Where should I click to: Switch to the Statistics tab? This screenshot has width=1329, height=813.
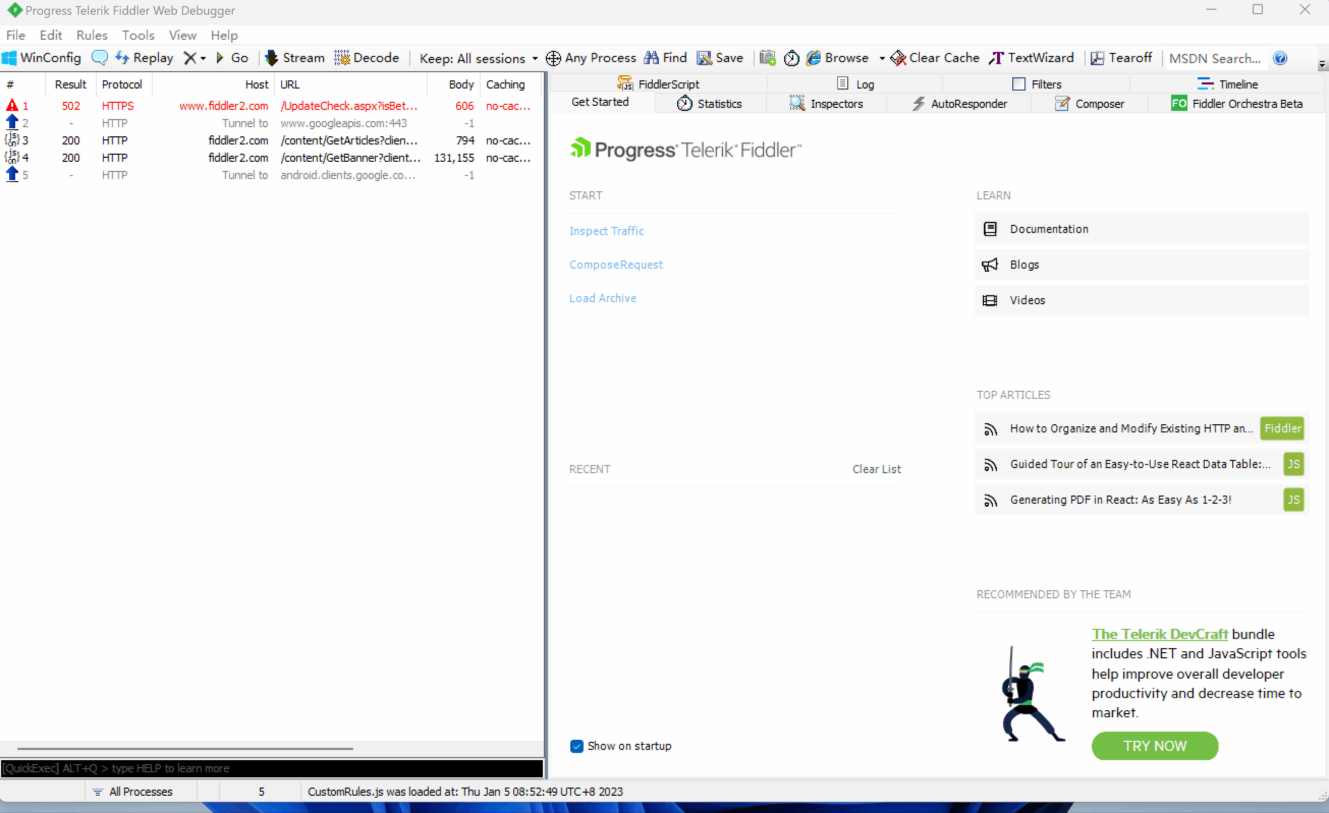(x=710, y=103)
